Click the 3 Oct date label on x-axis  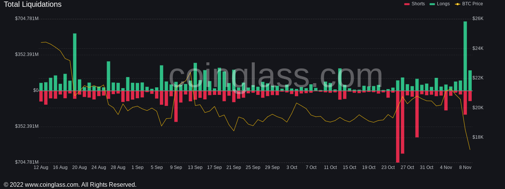(x=292, y=167)
